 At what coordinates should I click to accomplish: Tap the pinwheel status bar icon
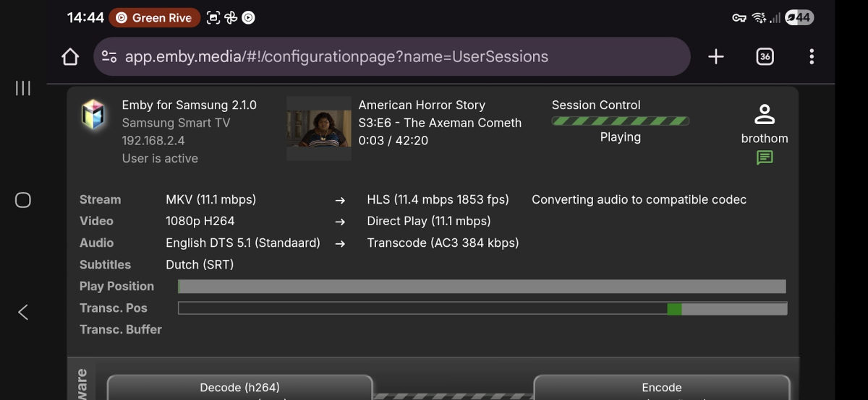pyautogui.click(x=231, y=18)
